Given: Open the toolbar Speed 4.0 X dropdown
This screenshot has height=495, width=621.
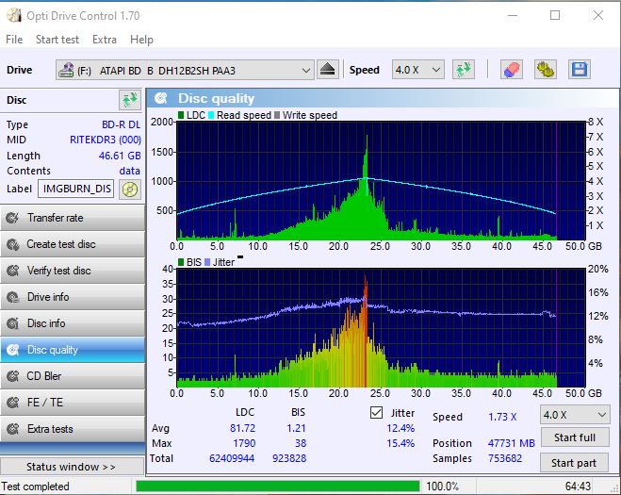Looking at the screenshot, I should tap(417, 70).
